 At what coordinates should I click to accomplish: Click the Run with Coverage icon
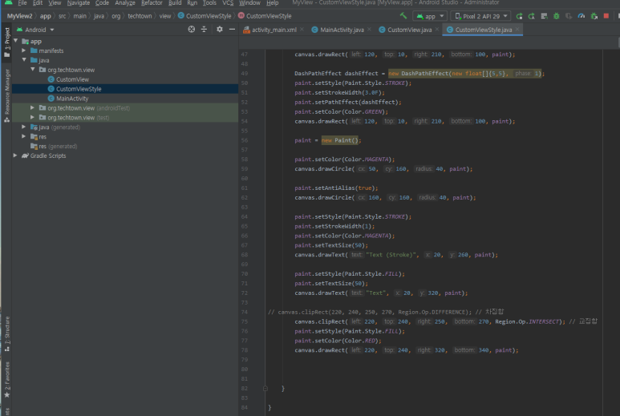click(x=569, y=16)
